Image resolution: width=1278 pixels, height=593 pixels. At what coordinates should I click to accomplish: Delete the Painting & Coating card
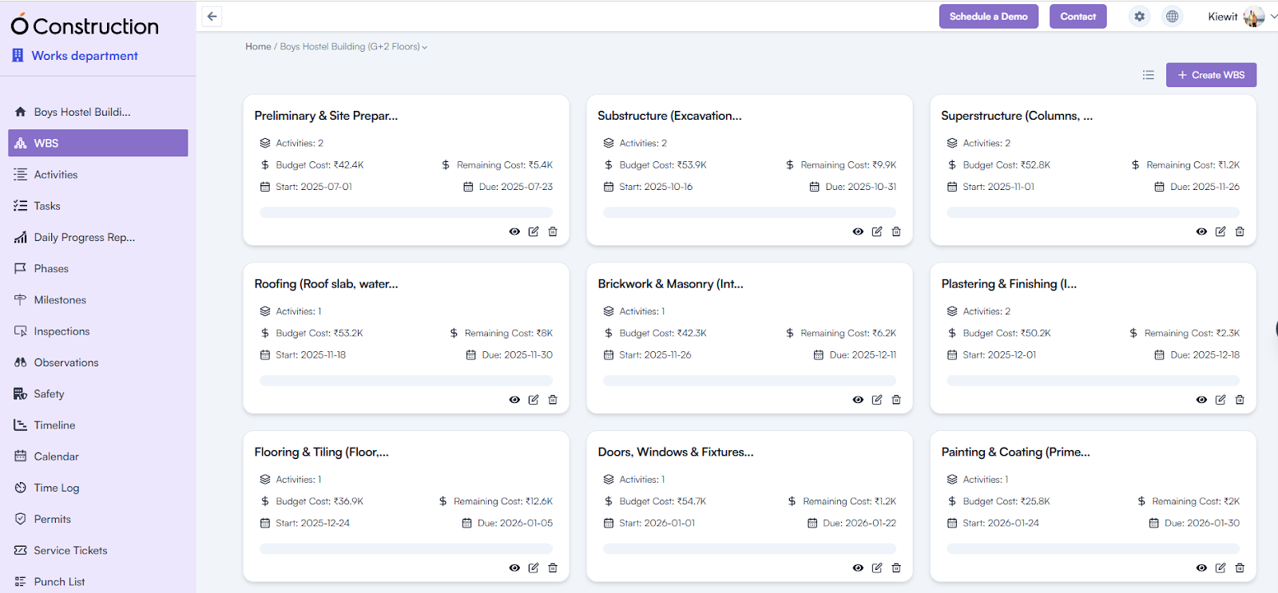pos(1240,568)
